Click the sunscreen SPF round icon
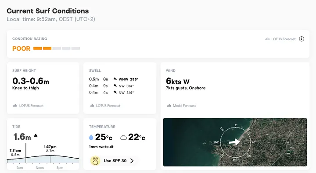 click(95, 161)
